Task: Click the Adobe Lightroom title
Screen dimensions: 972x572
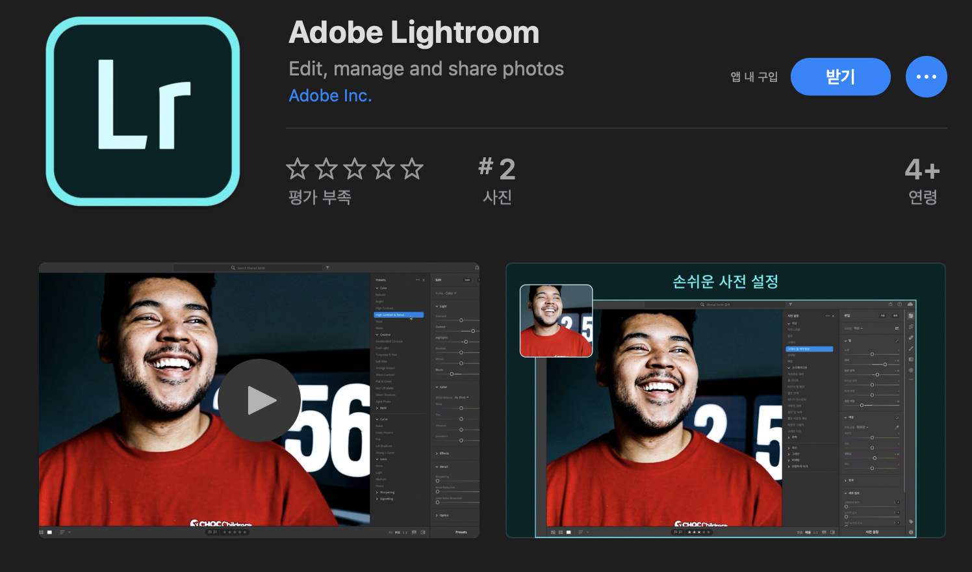Action: coord(414,32)
